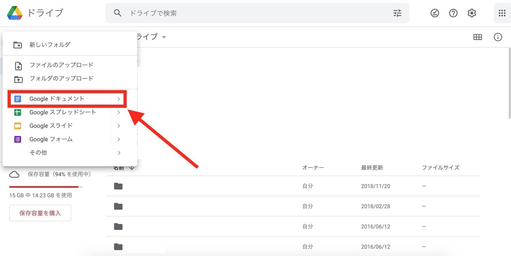Choose ファイルのアップロード menu entry
This screenshot has width=511, height=256.
[x=70, y=65]
